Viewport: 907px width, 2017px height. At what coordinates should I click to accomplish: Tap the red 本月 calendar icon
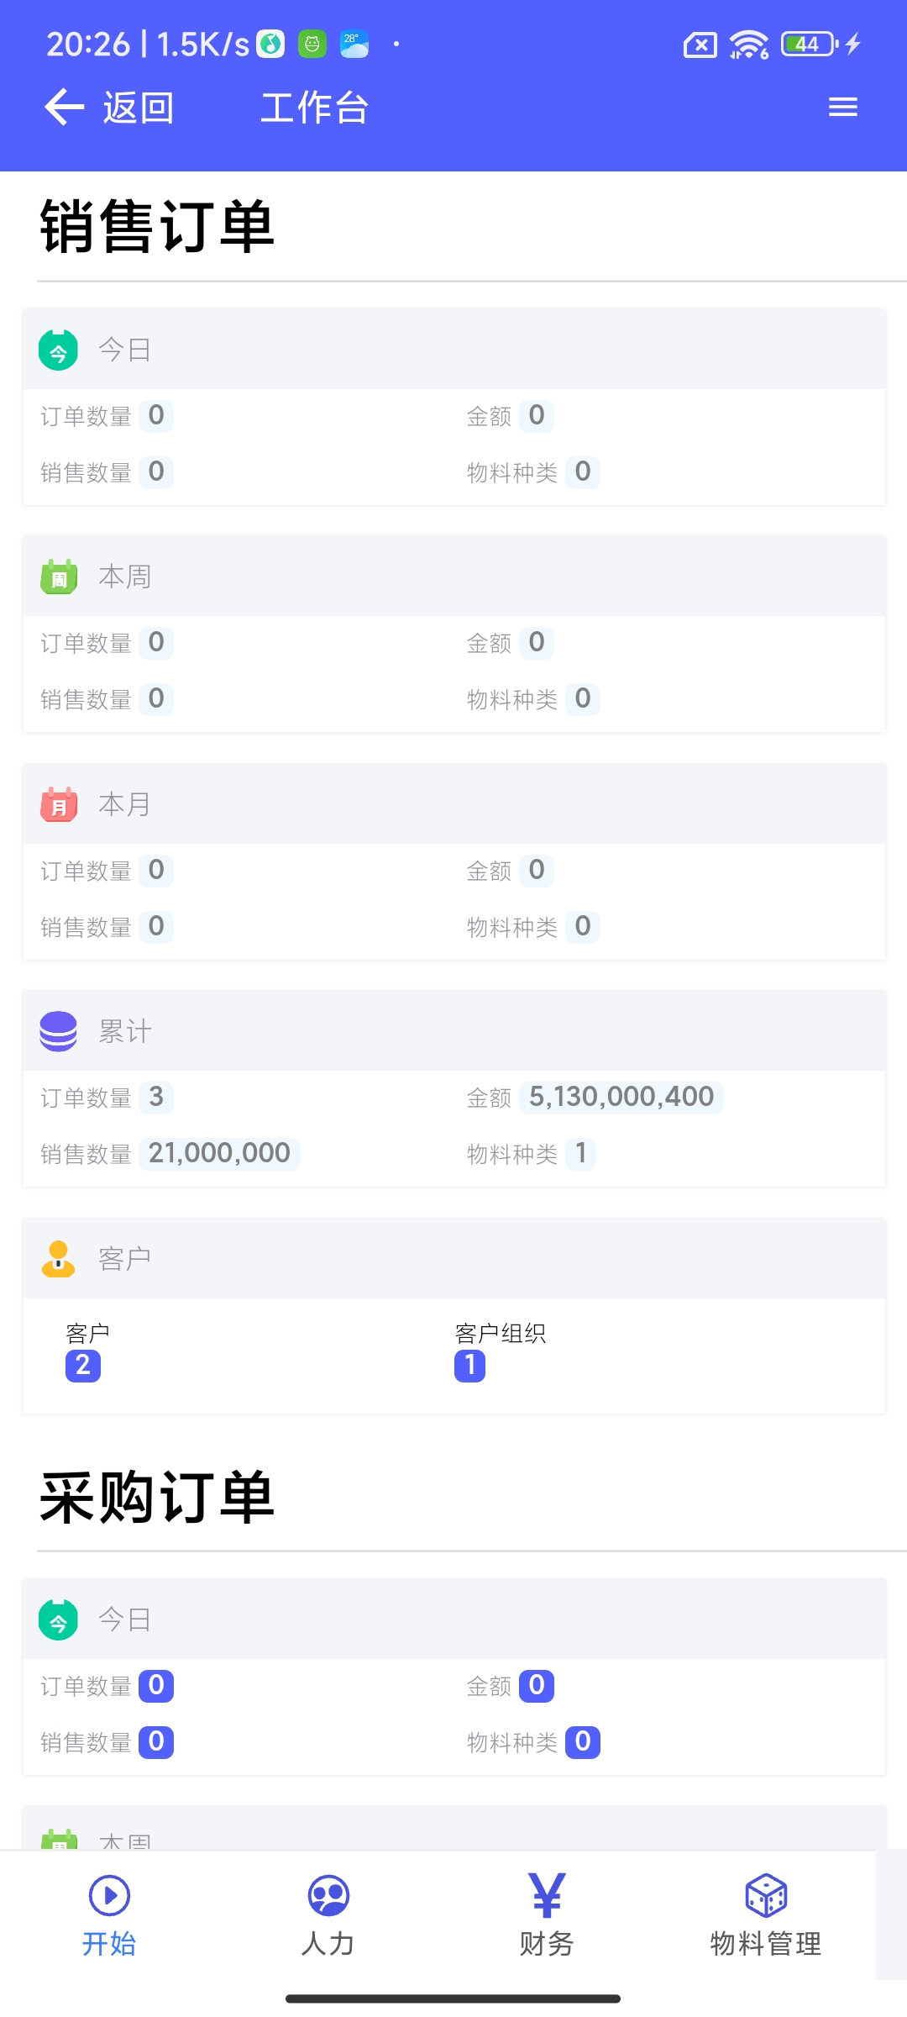point(59,804)
